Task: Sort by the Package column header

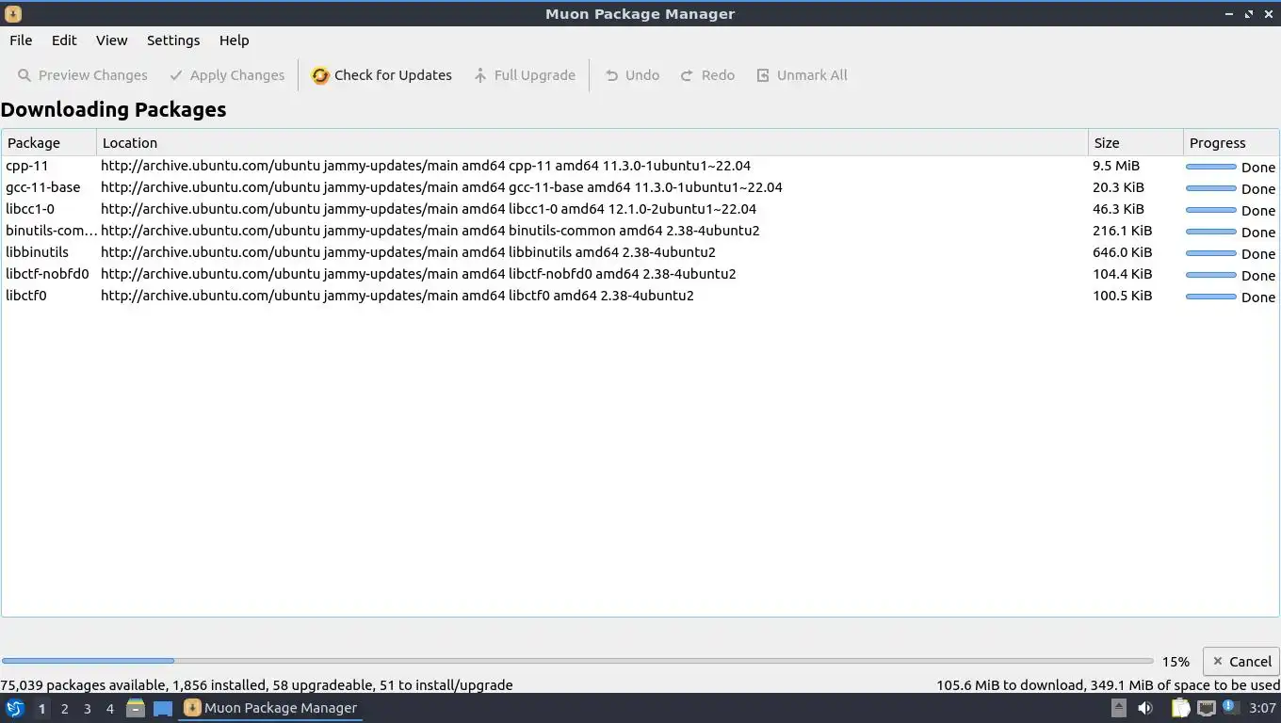Action: pyautogui.click(x=49, y=143)
